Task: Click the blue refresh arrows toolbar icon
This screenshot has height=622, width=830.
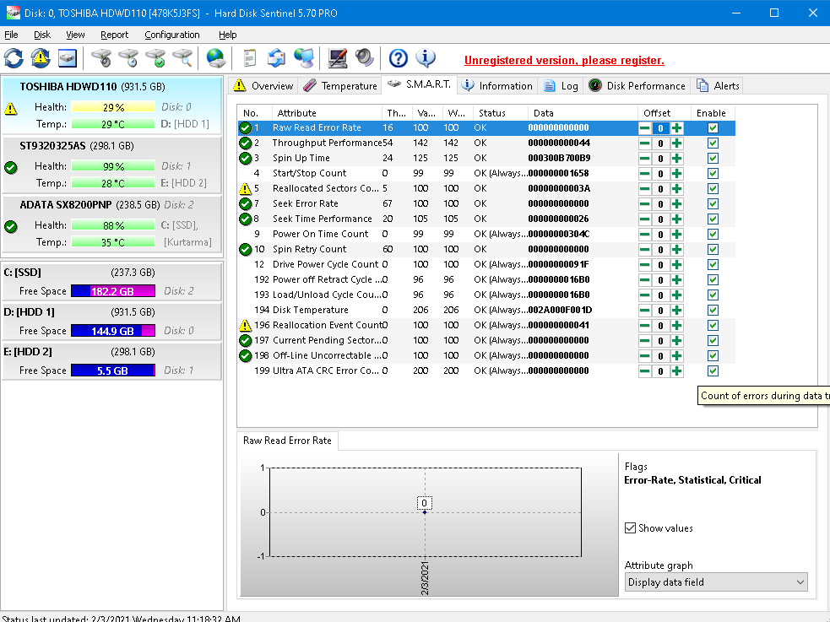Action: (14, 58)
